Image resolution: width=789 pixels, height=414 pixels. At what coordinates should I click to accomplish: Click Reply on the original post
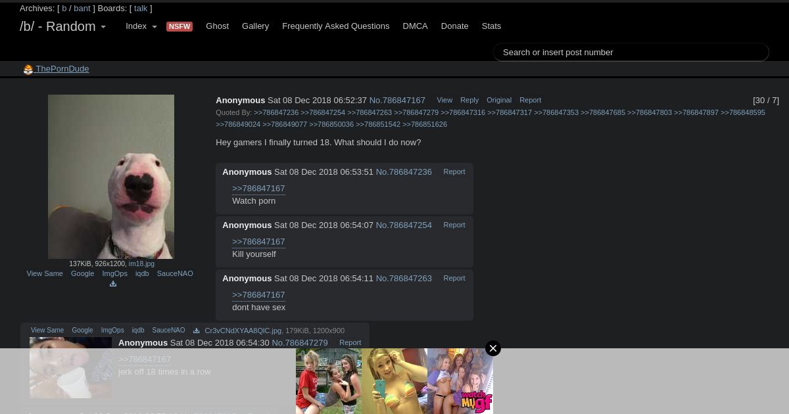469,100
